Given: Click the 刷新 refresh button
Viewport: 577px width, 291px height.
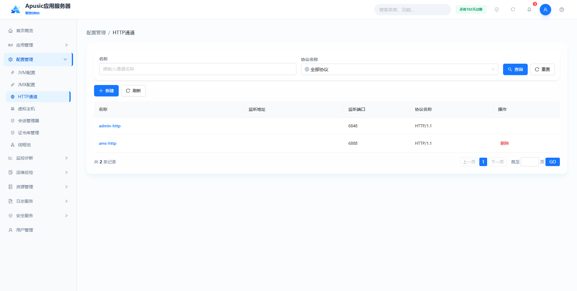Looking at the screenshot, I should pos(133,91).
